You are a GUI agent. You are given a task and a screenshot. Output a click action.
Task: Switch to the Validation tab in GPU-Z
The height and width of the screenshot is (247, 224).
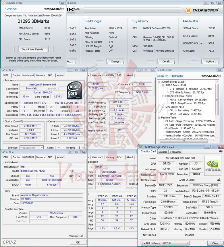point(175,152)
